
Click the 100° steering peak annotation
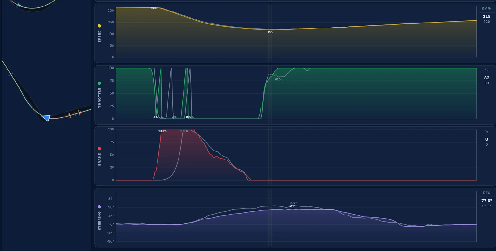pos(293,203)
